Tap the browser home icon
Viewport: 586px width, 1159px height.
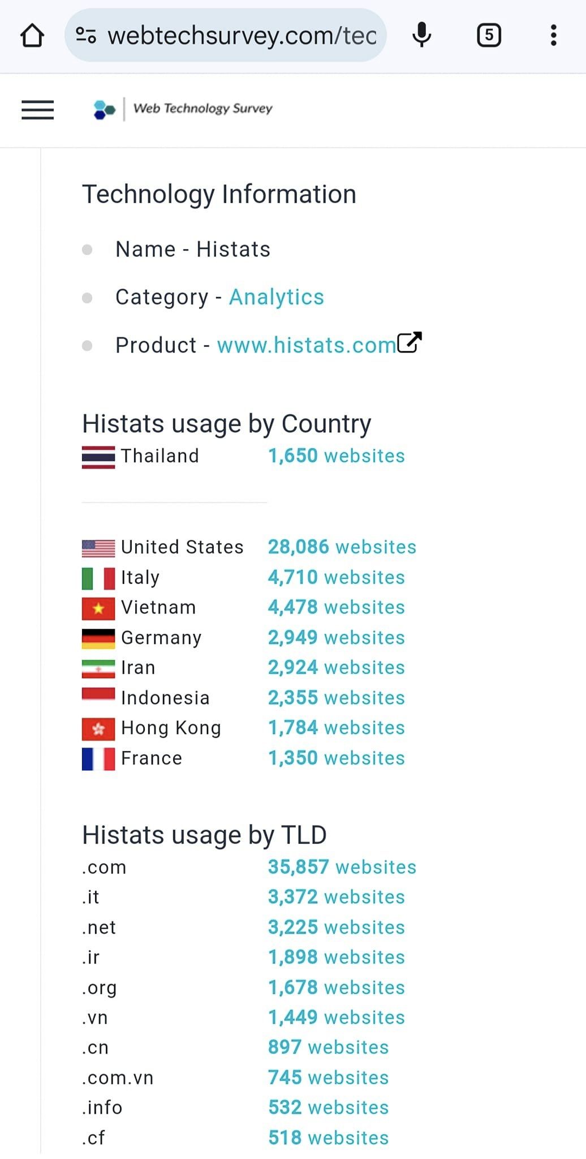(32, 36)
